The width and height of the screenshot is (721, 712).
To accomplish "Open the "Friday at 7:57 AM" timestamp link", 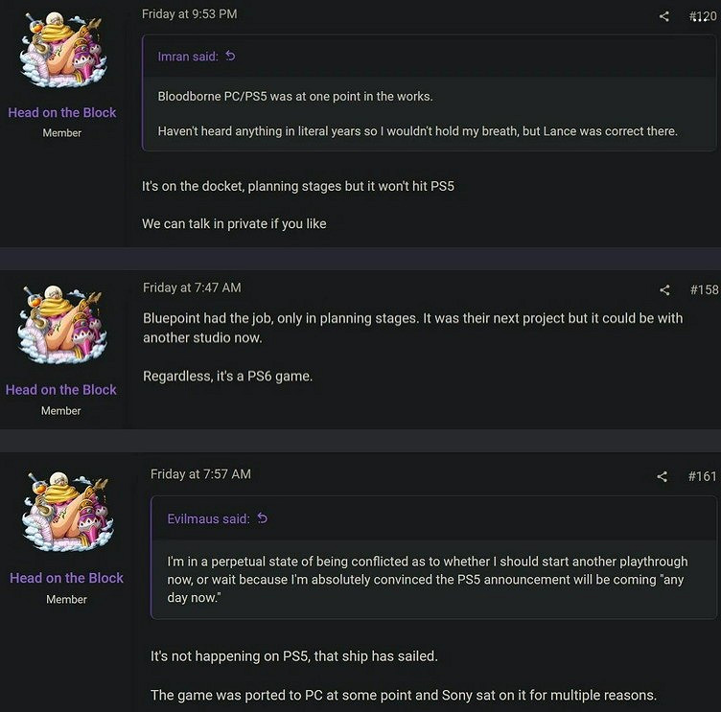I will click(200, 473).
